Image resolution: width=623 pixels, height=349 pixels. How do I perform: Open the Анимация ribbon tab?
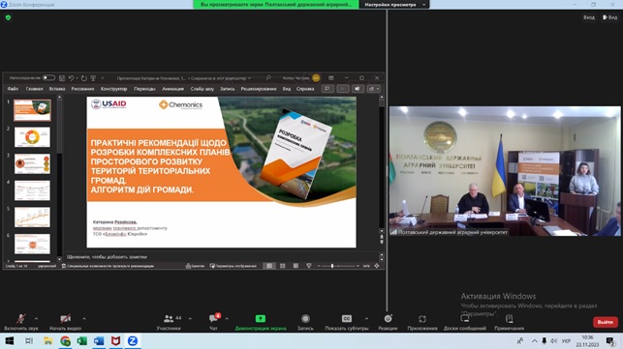click(x=172, y=89)
